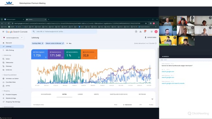This screenshot has width=212, height=119.
Task: Switch to the Geräte tab
Action: click(x=96, y=94)
